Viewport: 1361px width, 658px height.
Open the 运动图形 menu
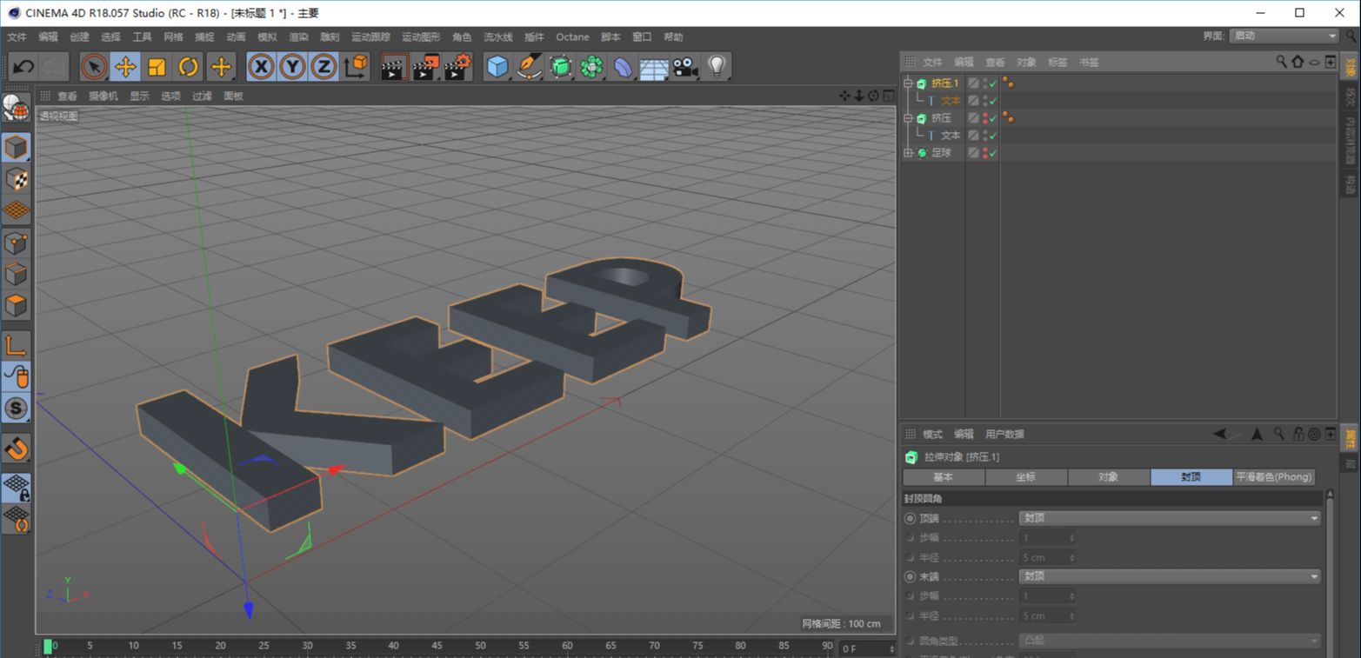click(421, 37)
